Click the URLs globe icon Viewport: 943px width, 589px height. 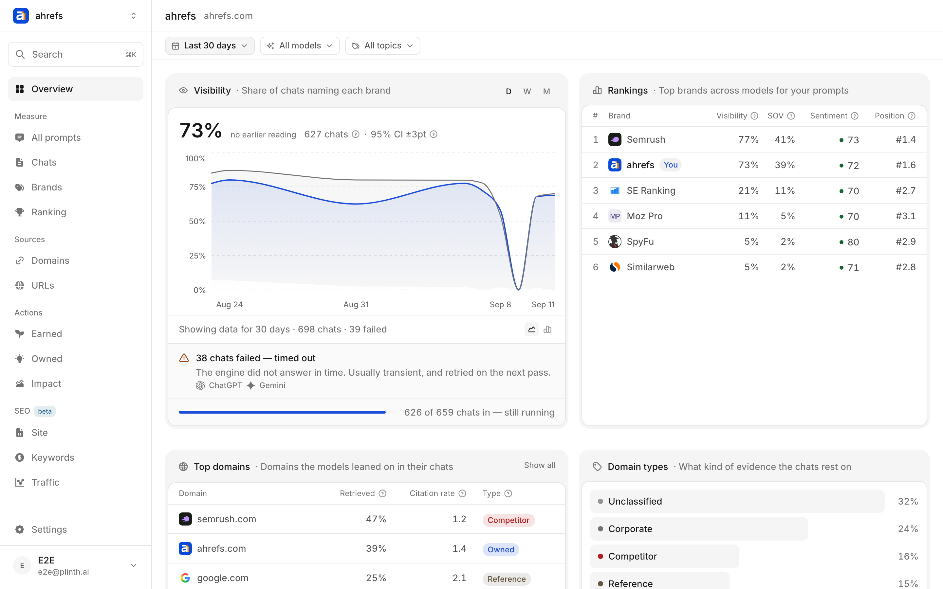coord(20,285)
